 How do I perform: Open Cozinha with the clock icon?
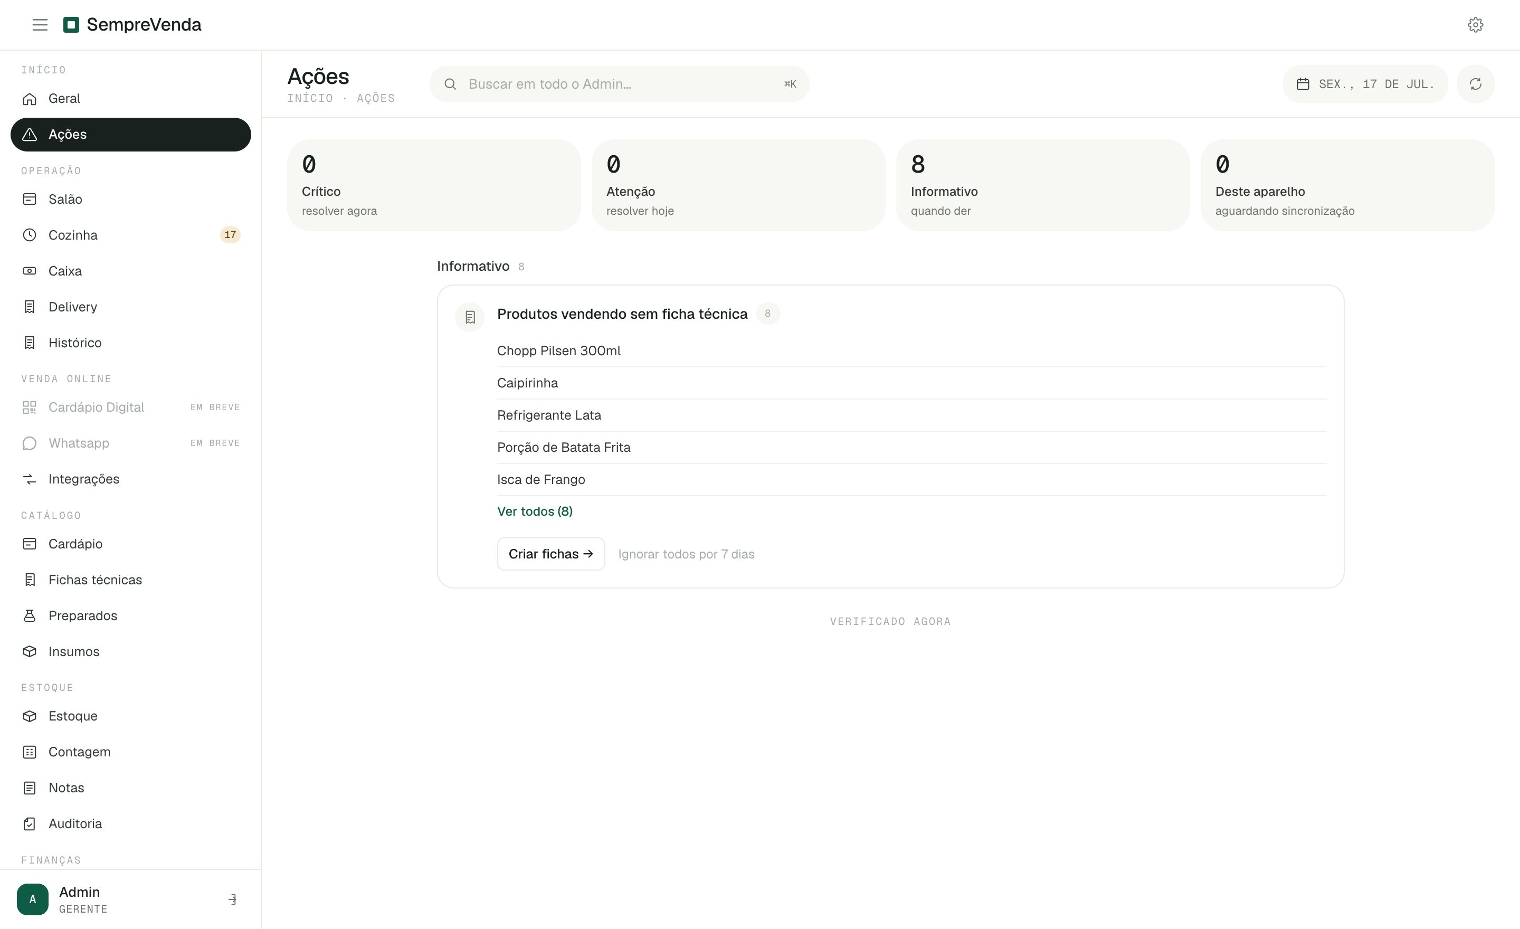pos(131,235)
